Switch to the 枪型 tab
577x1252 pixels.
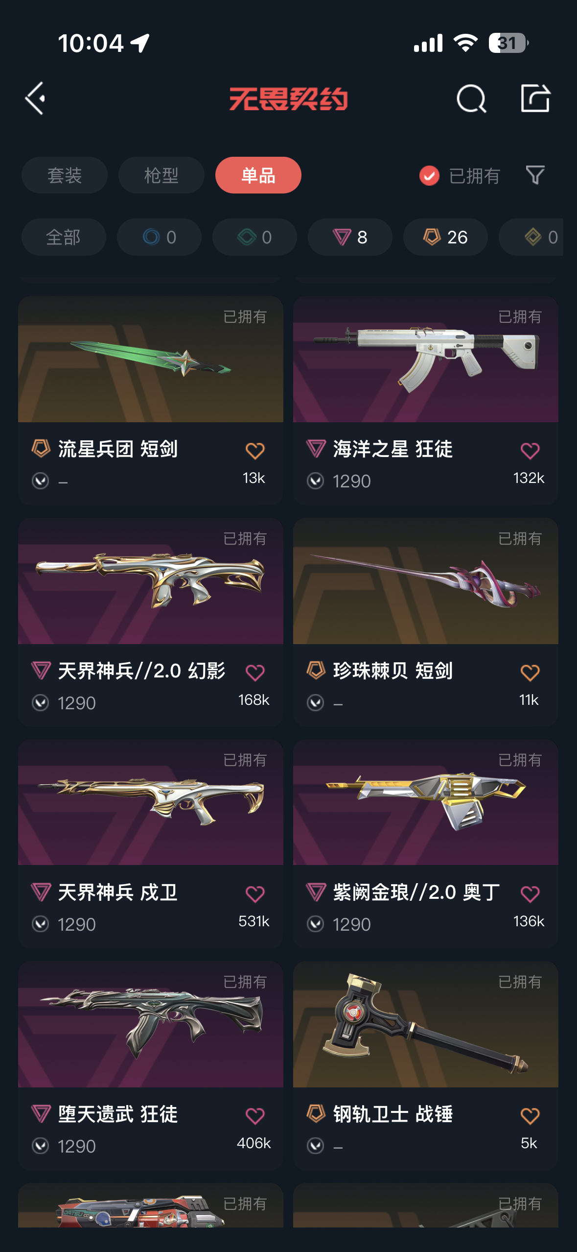coord(161,175)
